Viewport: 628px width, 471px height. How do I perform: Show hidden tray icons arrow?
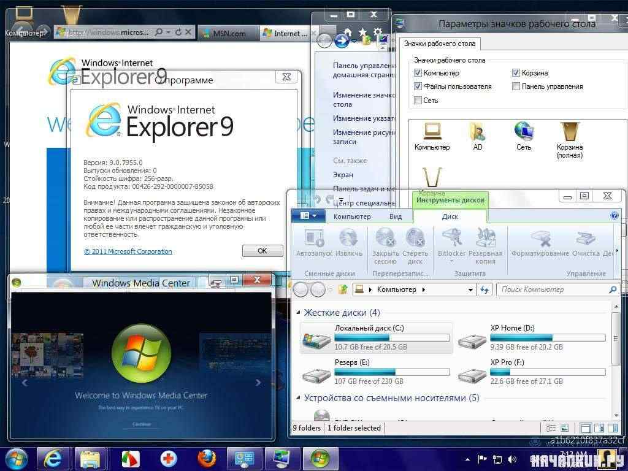click(x=467, y=459)
